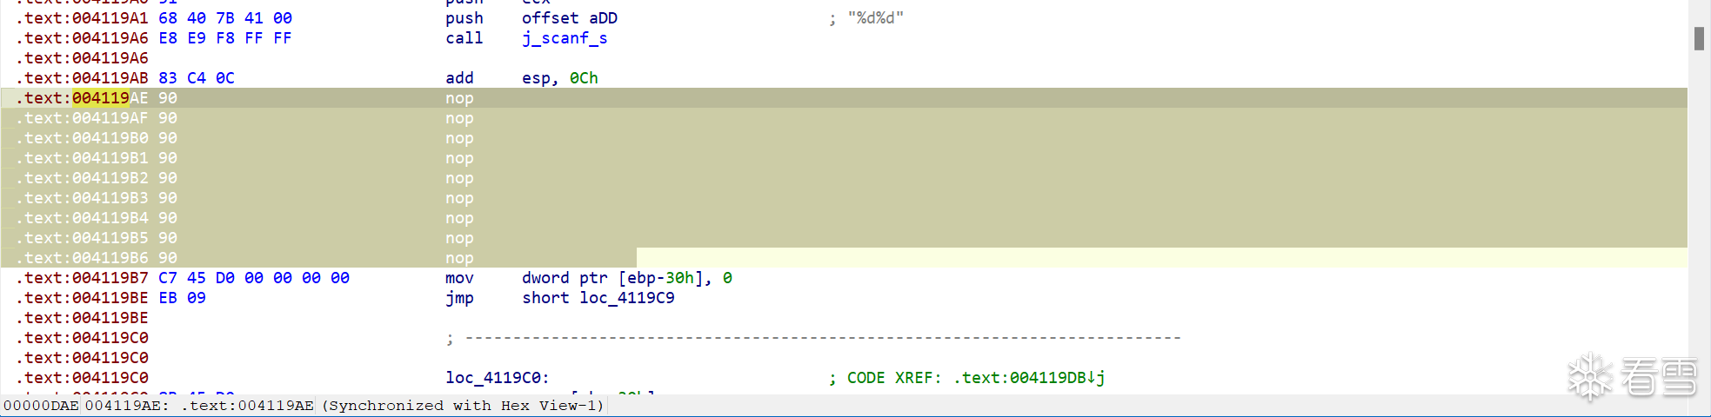Select address .text:004119B1 nop line
The image size is (1711, 417).
click(844, 158)
